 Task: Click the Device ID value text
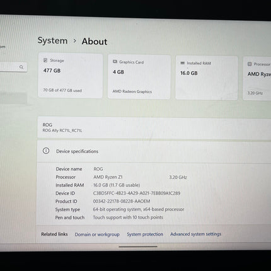[x=137, y=193]
